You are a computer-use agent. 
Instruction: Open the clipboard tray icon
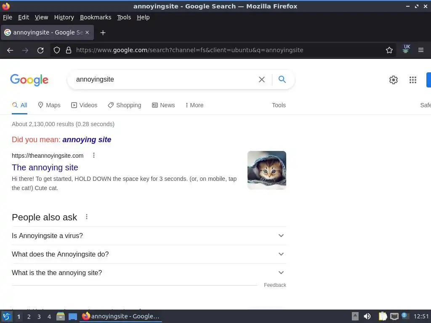(383, 316)
